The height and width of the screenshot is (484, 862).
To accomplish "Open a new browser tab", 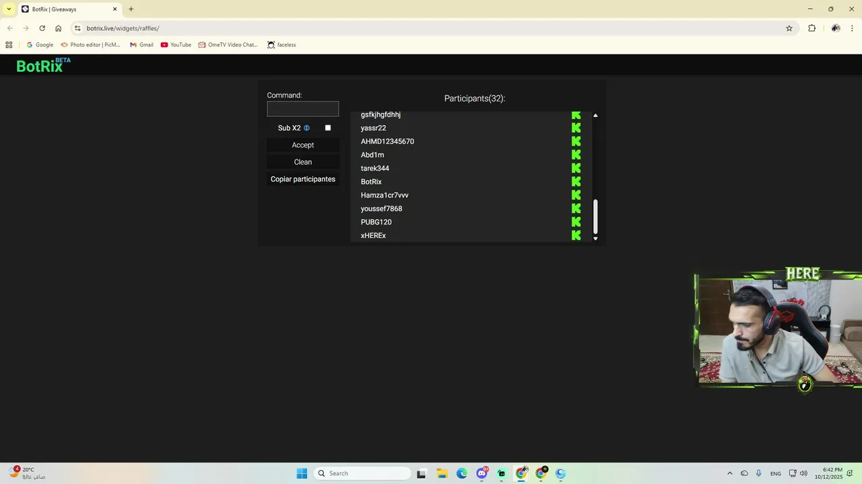I will point(131,9).
